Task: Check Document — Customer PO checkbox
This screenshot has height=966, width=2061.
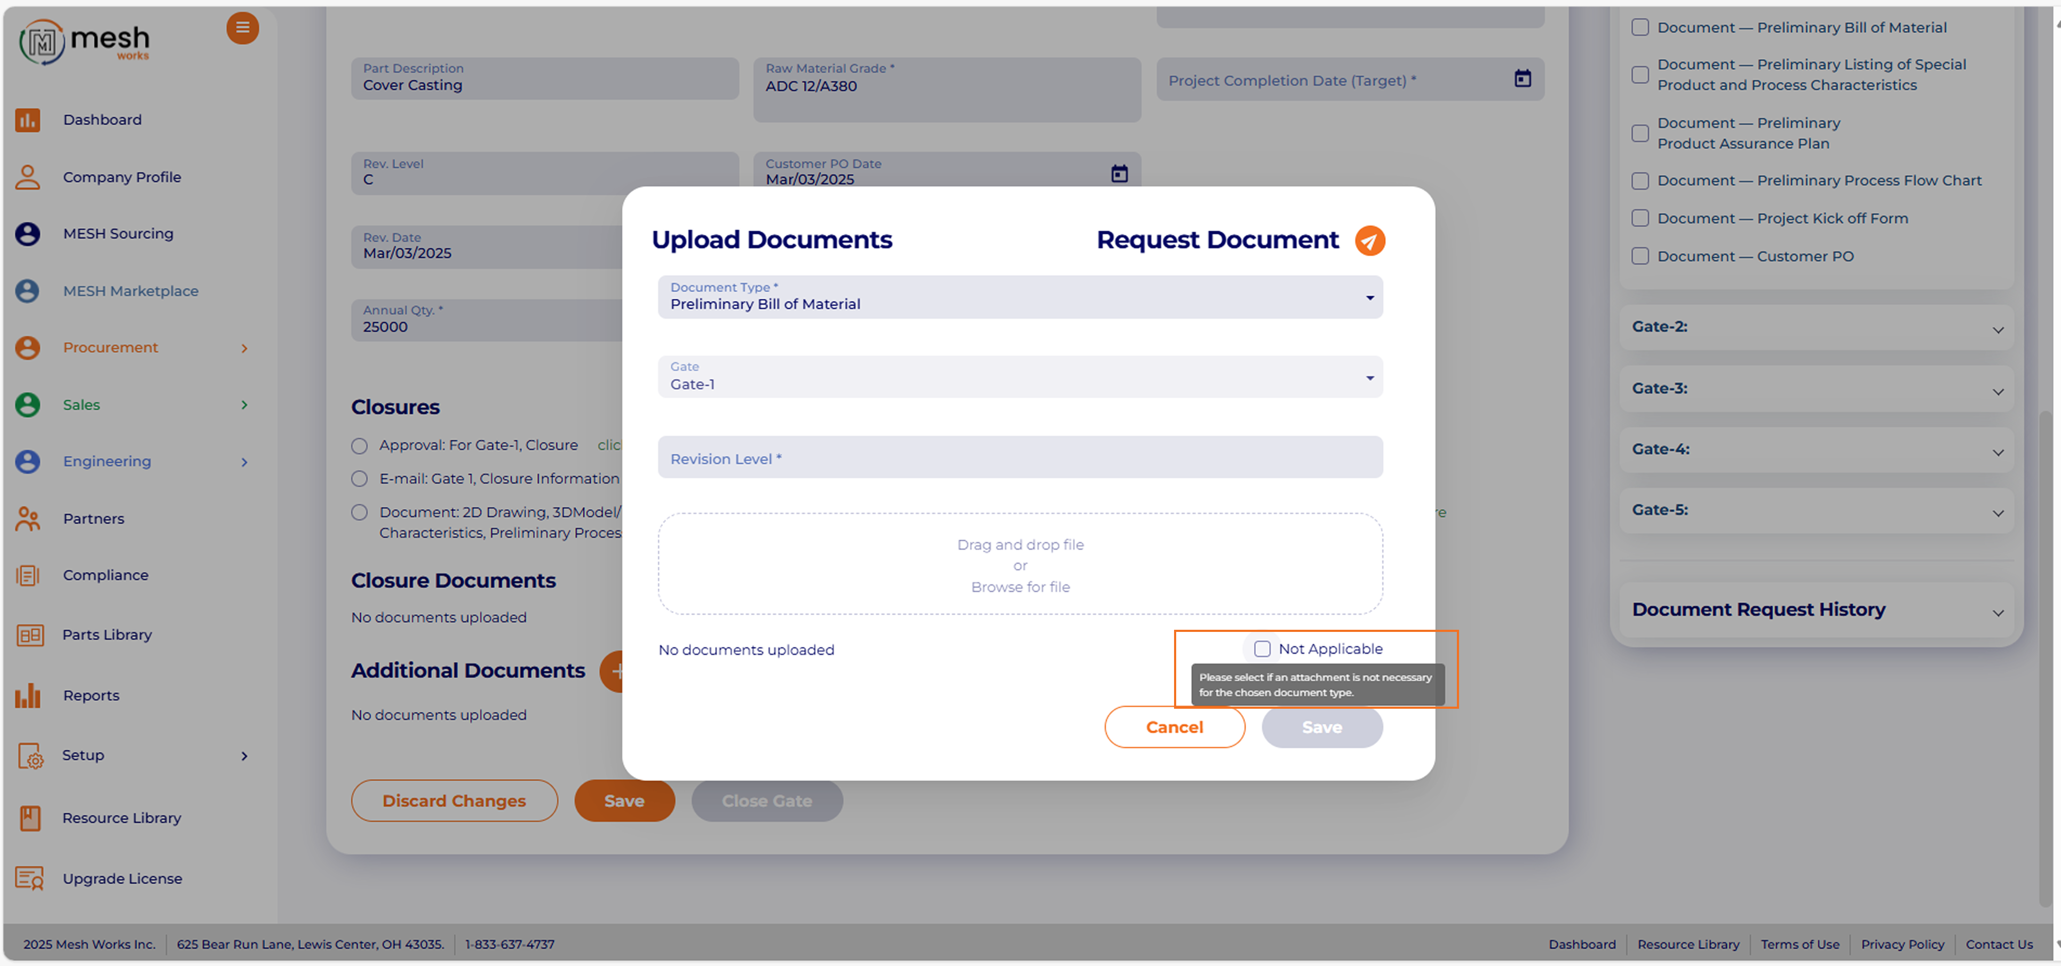Action: coord(1639,256)
